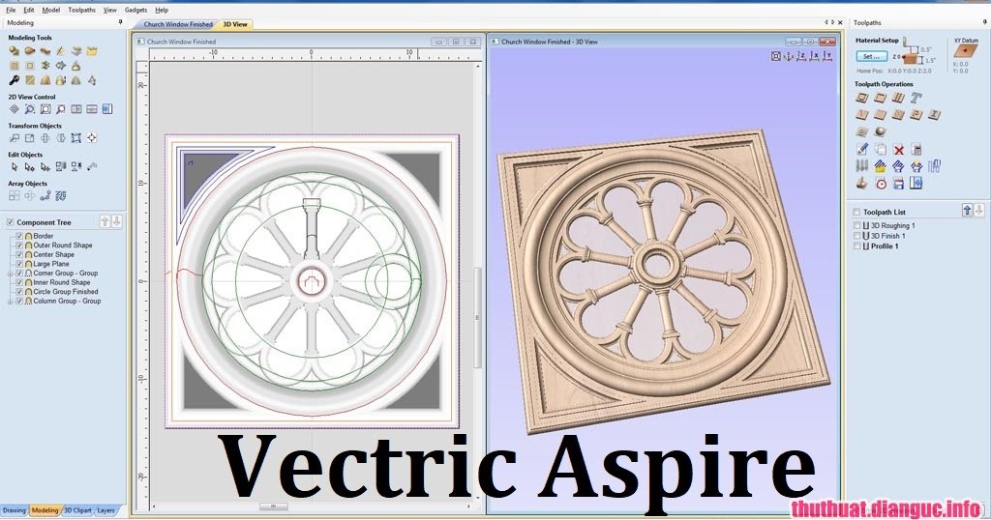Toggle the Component Tree header checkbox

(x=10, y=222)
